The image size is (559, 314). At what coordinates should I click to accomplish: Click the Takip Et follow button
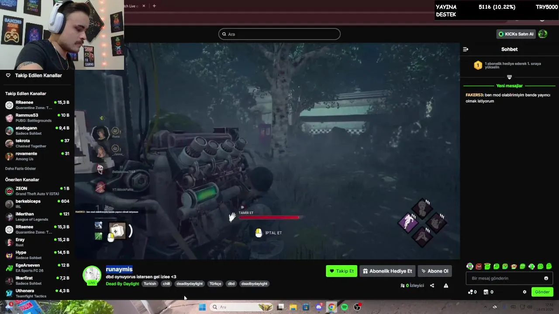point(342,271)
